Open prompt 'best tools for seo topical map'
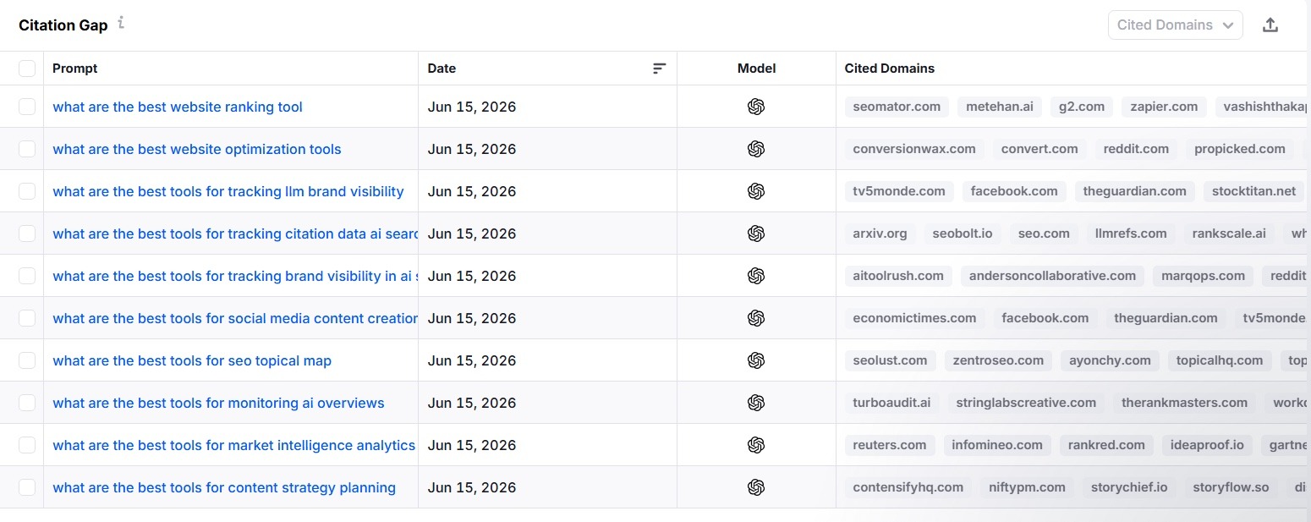Image resolution: width=1311 pixels, height=522 pixels. (192, 360)
